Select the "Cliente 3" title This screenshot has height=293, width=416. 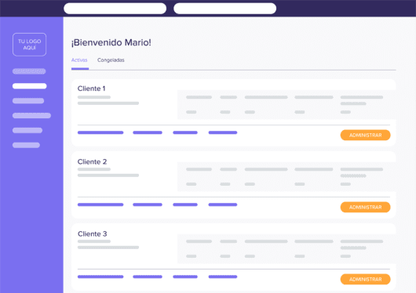(93, 234)
